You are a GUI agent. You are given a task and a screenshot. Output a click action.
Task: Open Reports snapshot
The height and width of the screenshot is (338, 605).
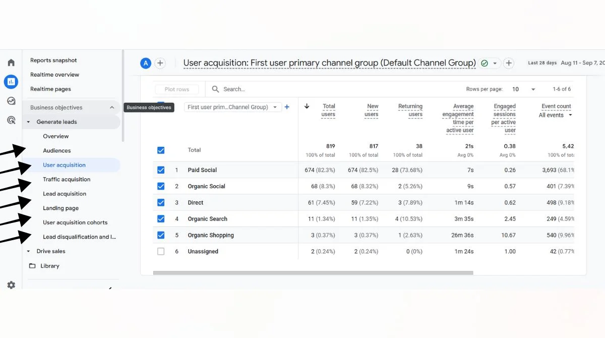[x=53, y=61]
